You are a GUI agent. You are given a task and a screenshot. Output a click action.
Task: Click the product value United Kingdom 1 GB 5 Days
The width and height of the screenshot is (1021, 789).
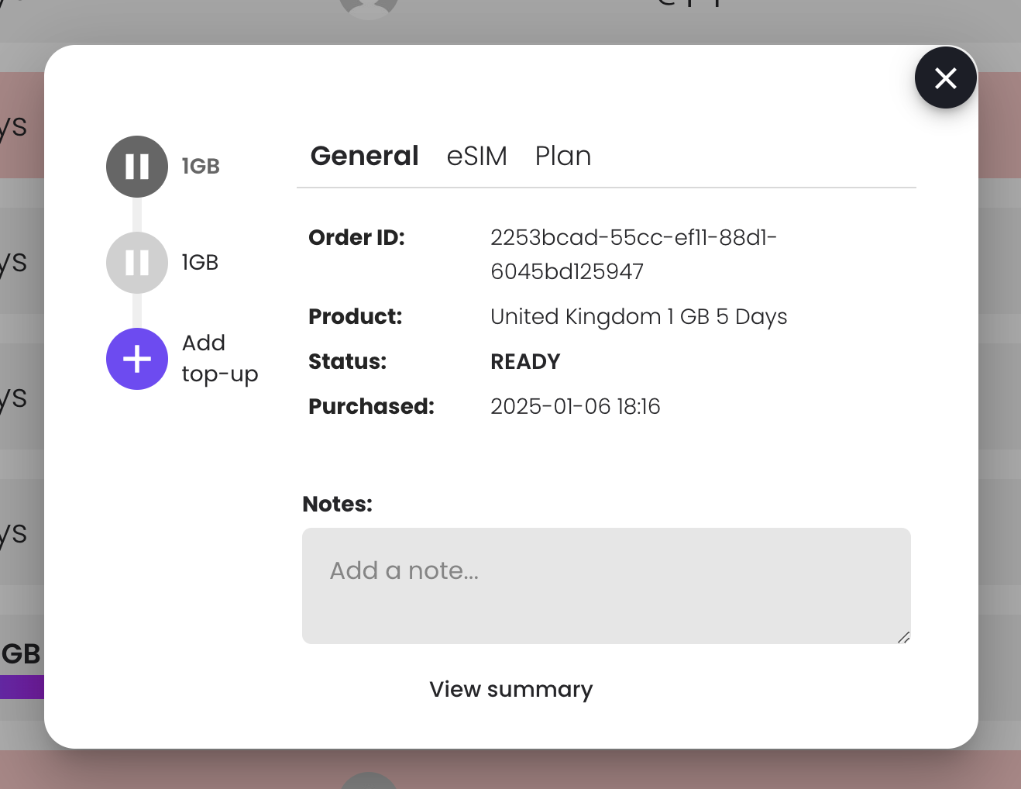pyautogui.click(x=639, y=316)
